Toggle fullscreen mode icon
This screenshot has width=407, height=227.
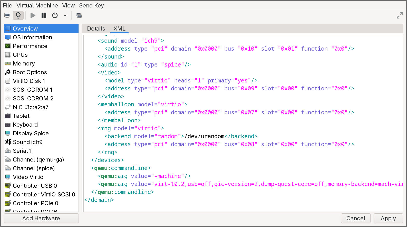400,16
